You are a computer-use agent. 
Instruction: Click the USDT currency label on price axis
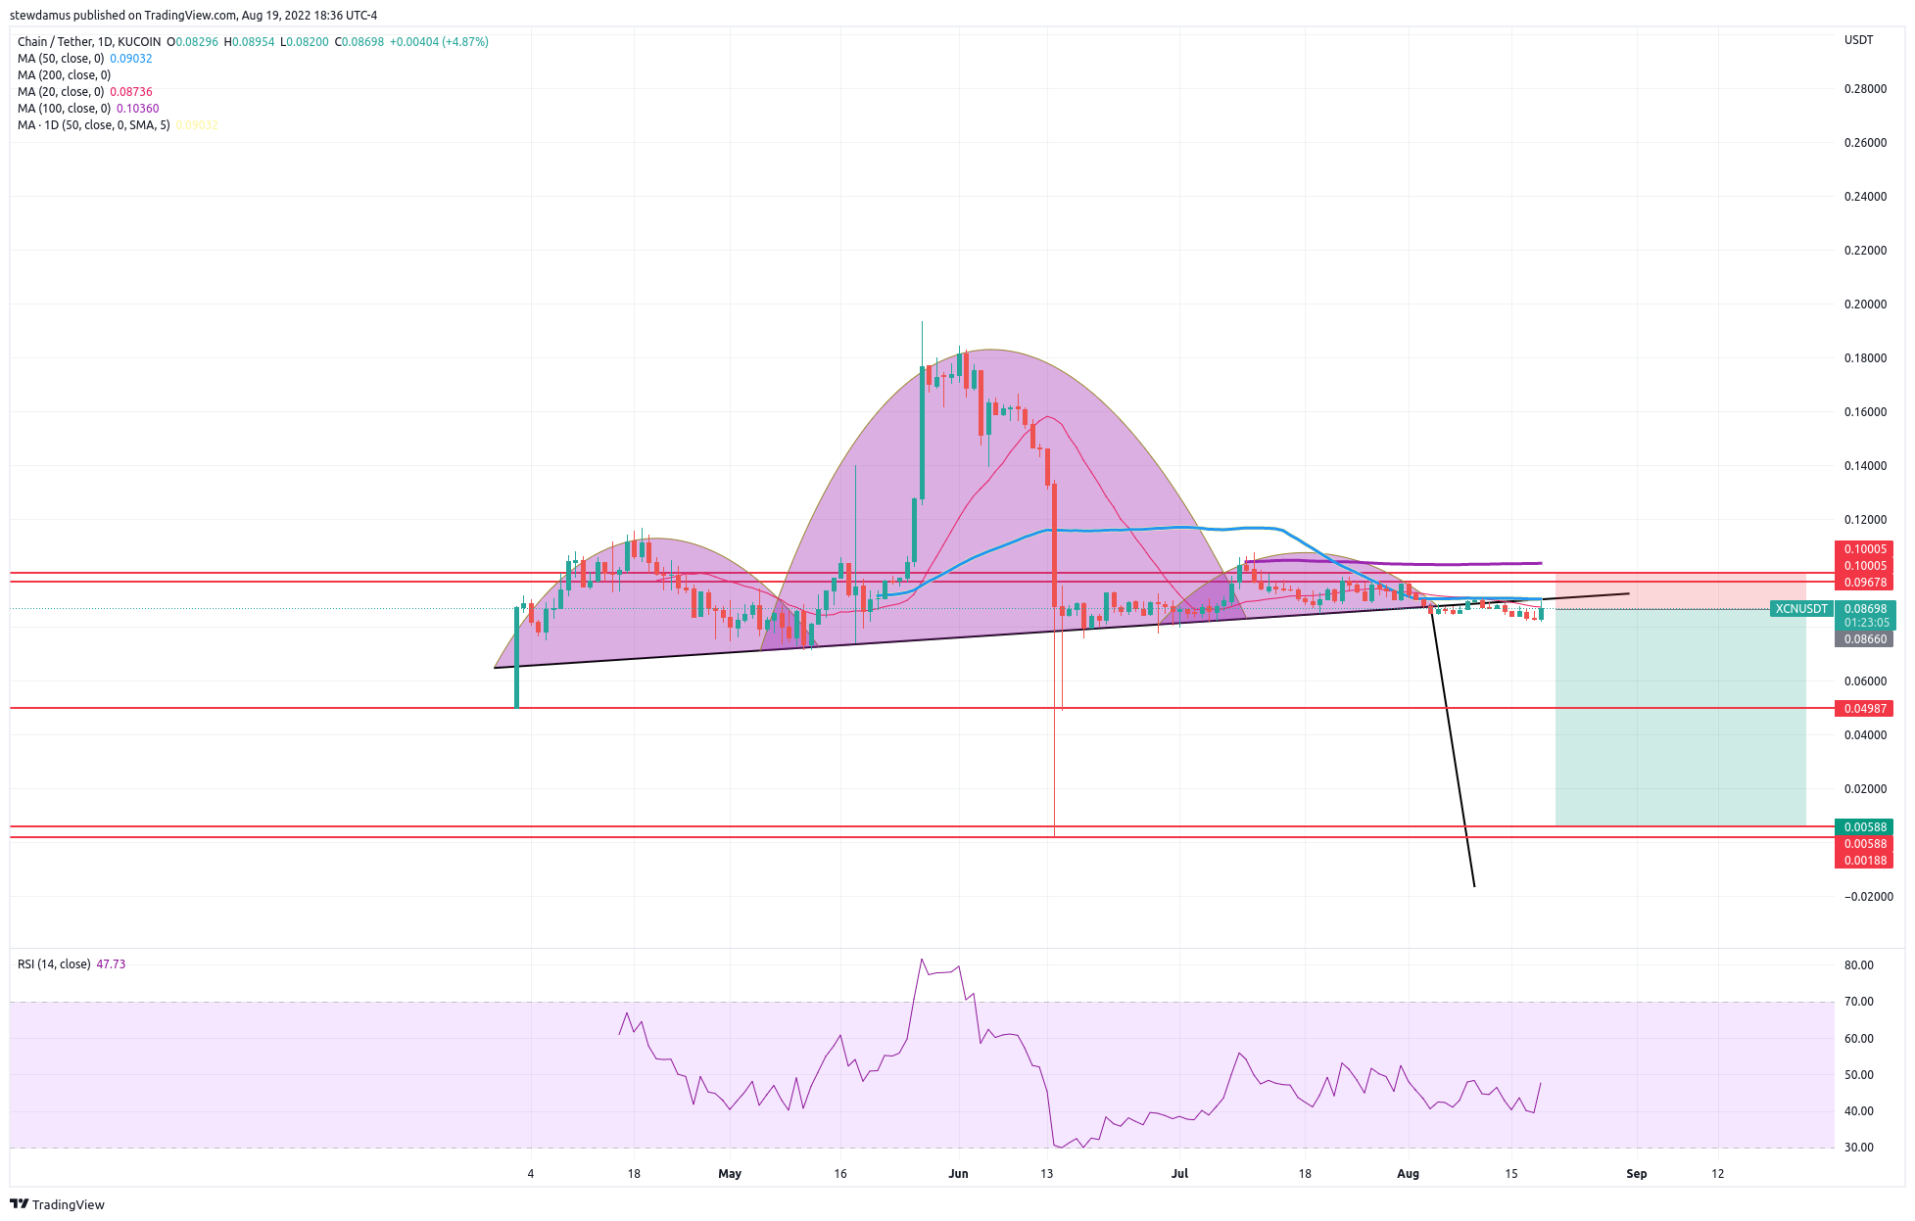click(1858, 40)
